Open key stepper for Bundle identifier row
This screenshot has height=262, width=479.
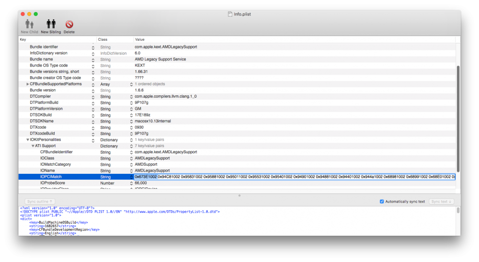(x=93, y=47)
